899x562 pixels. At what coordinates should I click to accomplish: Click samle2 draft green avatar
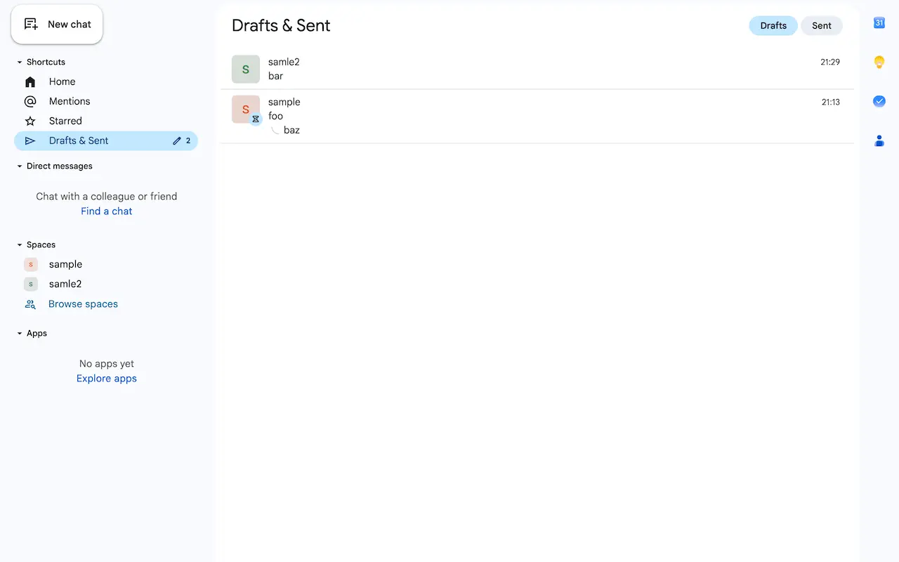[x=246, y=69]
